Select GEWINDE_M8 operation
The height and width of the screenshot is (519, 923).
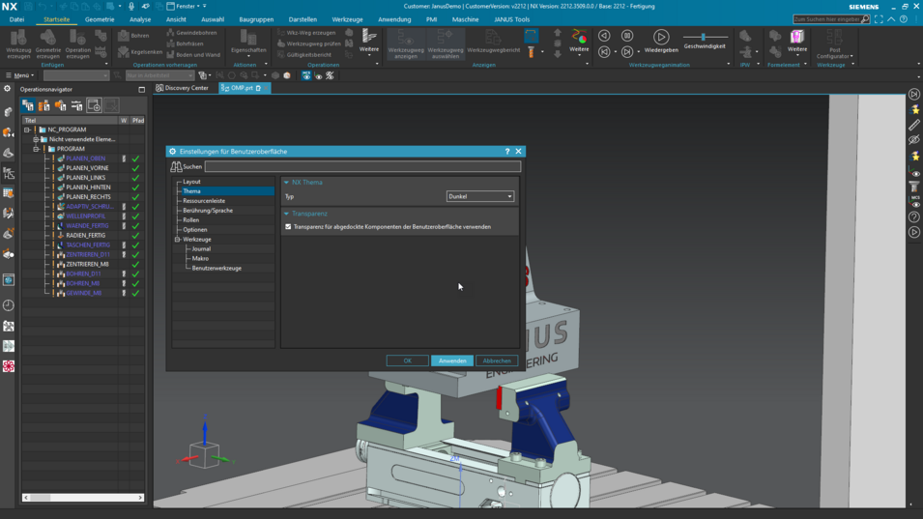tap(82, 293)
